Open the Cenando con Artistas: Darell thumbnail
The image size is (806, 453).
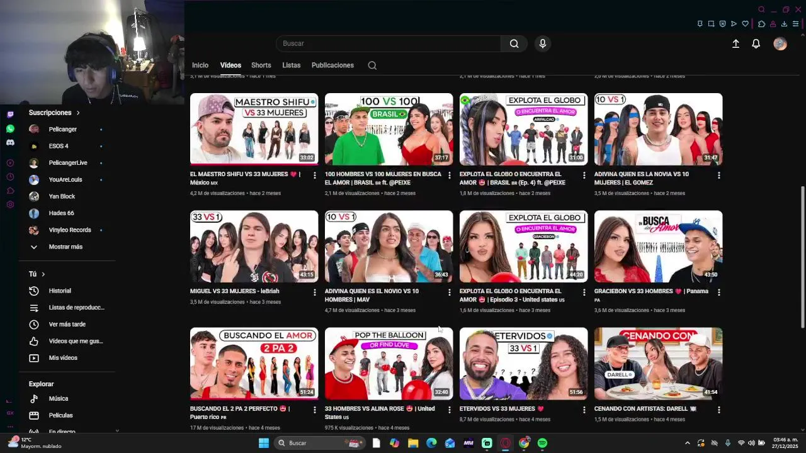pyautogui.click(x=658, y=364)
